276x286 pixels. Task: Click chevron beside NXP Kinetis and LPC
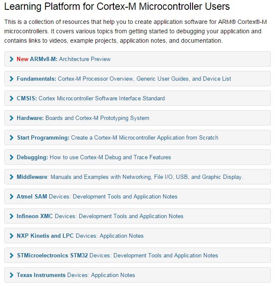(x=12, y=236)
